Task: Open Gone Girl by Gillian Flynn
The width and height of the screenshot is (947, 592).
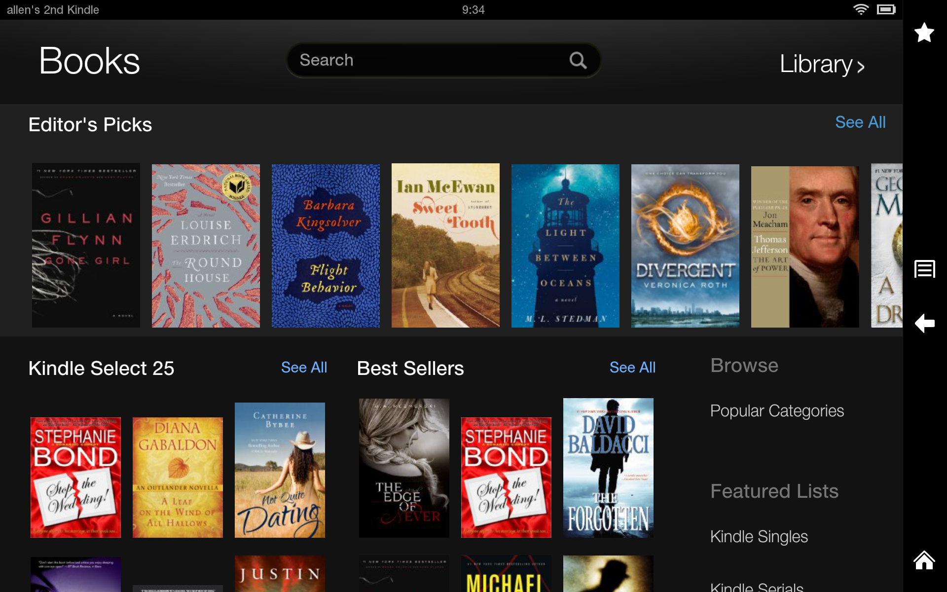Action: [86, 245]
